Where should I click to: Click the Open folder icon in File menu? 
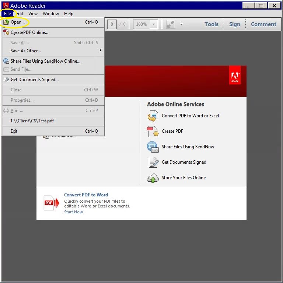click(6, 22)
